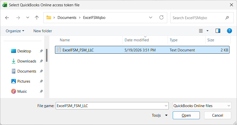The height and width of the screenshot is (125, 237).
Task: Open Help with the question mark icon
Action: click(229, 31)
